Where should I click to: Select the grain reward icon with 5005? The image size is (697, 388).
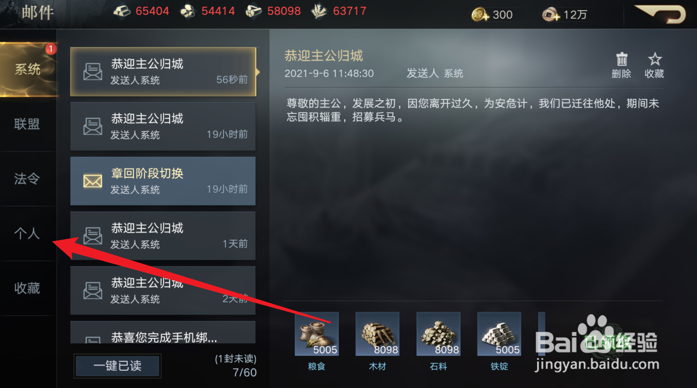click(x=316, y=334)
